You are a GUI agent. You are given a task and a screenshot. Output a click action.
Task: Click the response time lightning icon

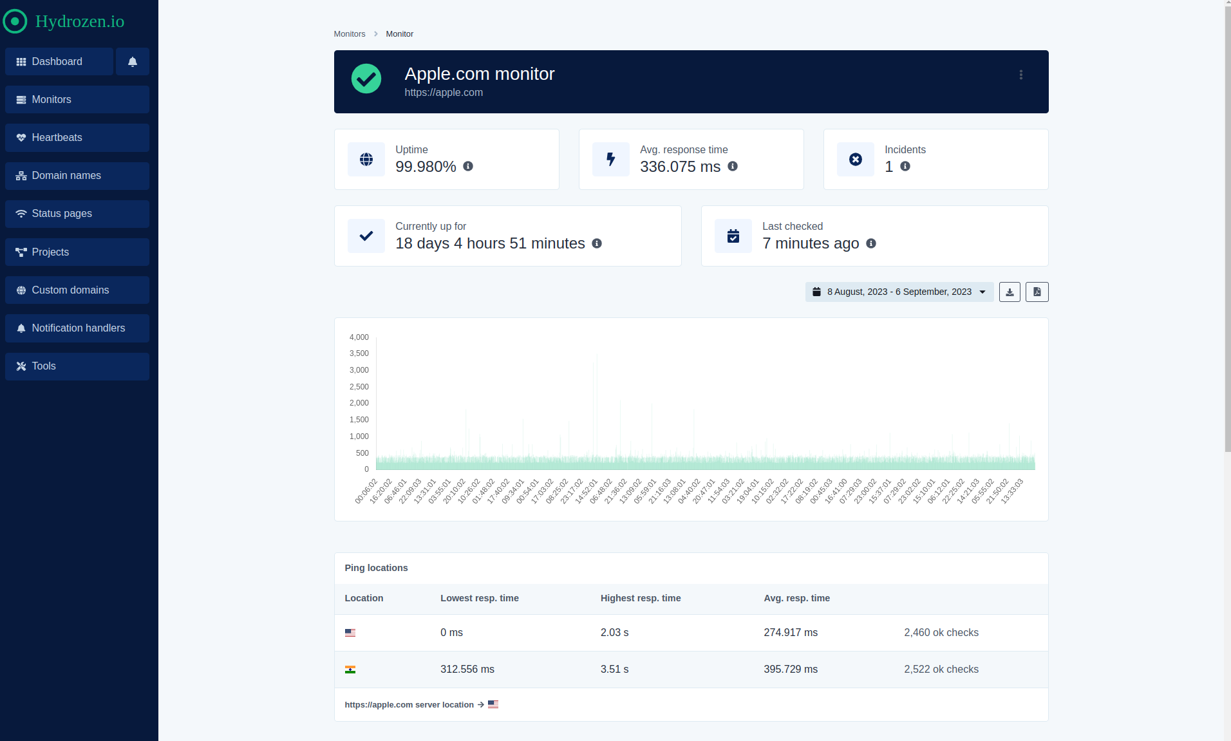coord(611,159)
